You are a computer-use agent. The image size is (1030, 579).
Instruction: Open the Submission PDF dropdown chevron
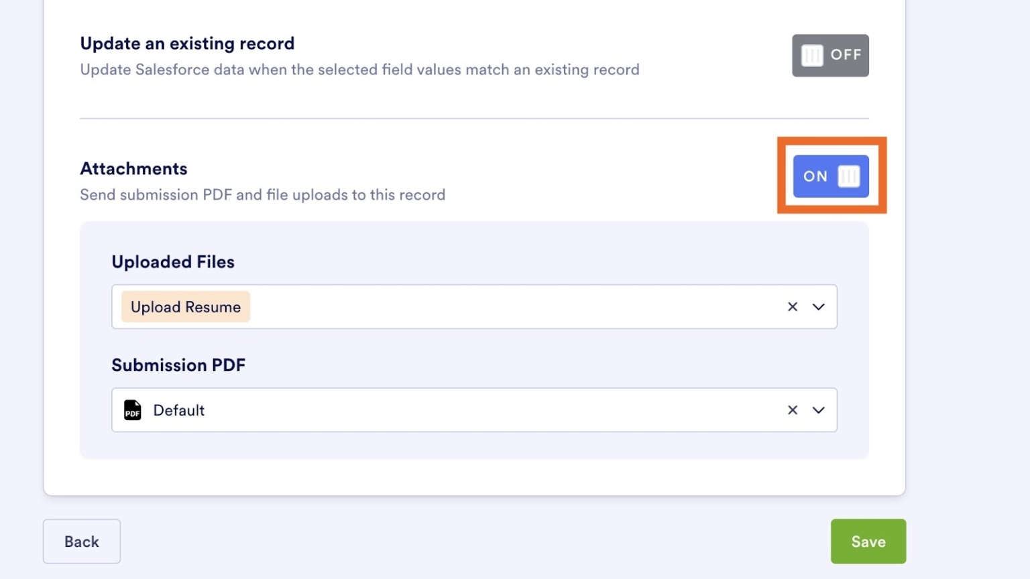tap(819, 410)
